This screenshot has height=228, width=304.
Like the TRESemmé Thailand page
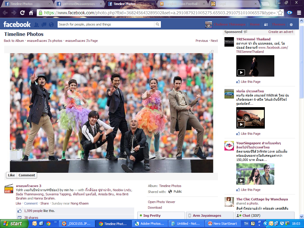point(248,82)
